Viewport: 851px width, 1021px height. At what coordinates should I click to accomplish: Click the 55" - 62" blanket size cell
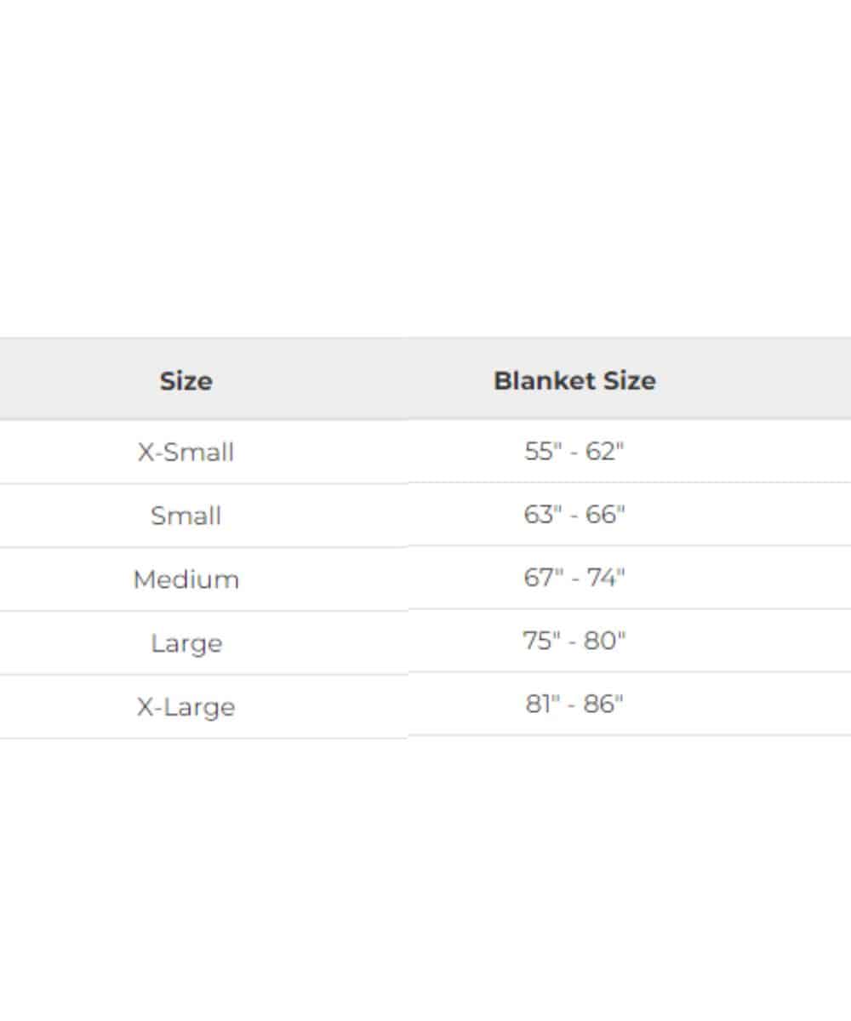click(574, 451)
